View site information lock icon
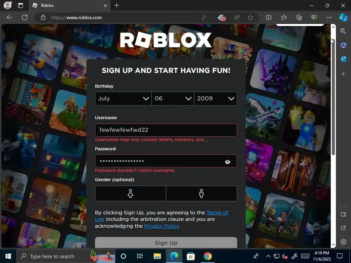351x263 pixels. 43,17
